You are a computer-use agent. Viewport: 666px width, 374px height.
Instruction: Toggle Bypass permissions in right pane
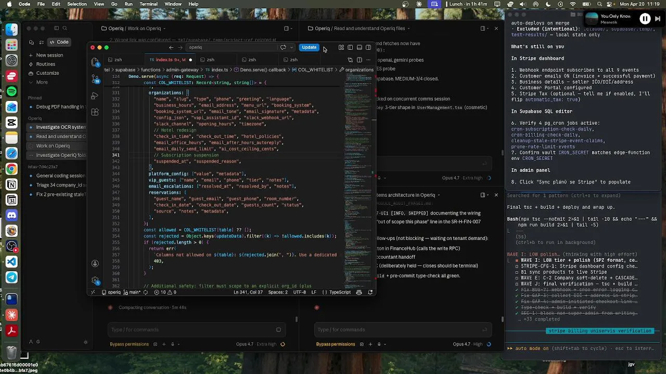tap(336, 344)
